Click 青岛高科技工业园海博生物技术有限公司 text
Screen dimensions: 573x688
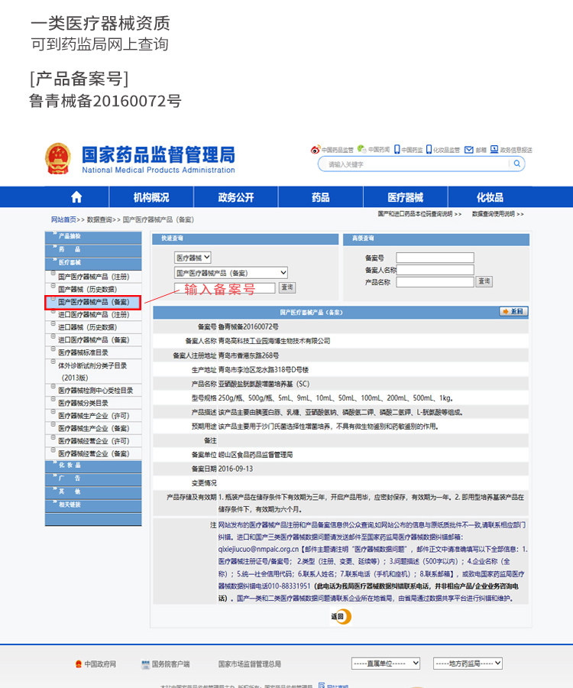[x=274, y=341]
